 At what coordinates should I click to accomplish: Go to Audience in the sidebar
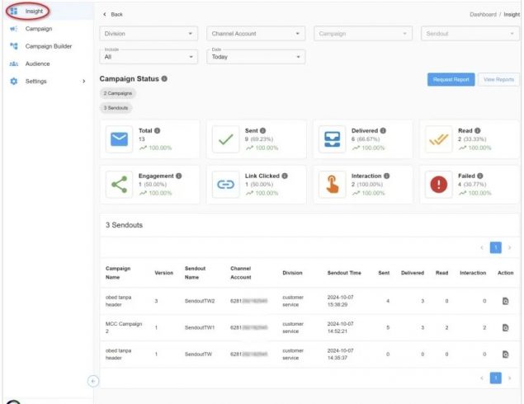[x=38, y=63]
